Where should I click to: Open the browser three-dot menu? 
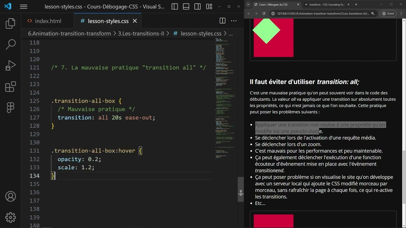pyautogui.click(x=401, y=13)
